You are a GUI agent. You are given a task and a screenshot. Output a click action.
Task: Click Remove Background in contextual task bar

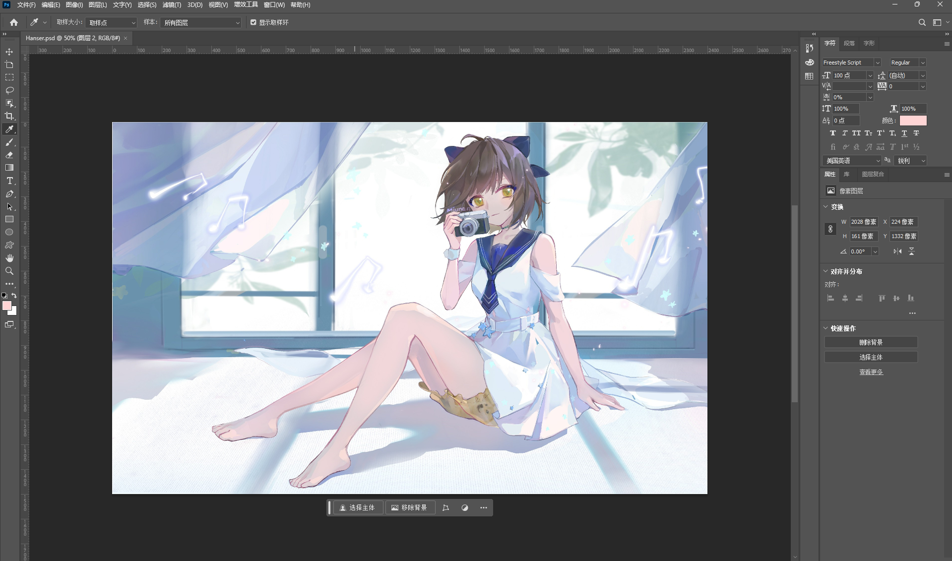pos(410,508)
